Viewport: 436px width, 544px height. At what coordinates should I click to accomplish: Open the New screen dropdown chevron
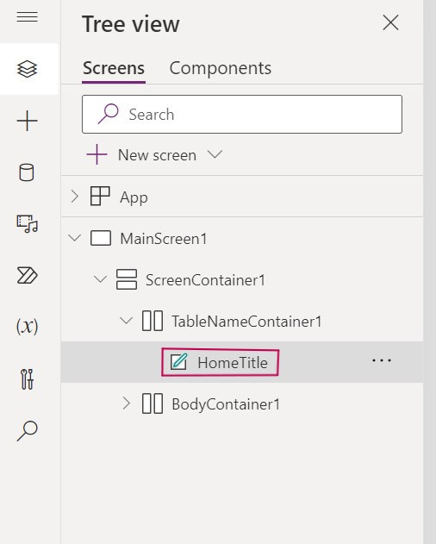(215, 154)
